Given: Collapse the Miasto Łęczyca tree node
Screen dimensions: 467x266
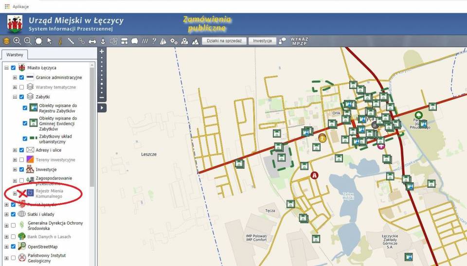Looking at the screenshot, I should tap(6, 68).
